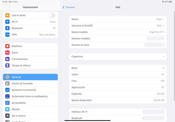Tap the Copertura row

118,56
